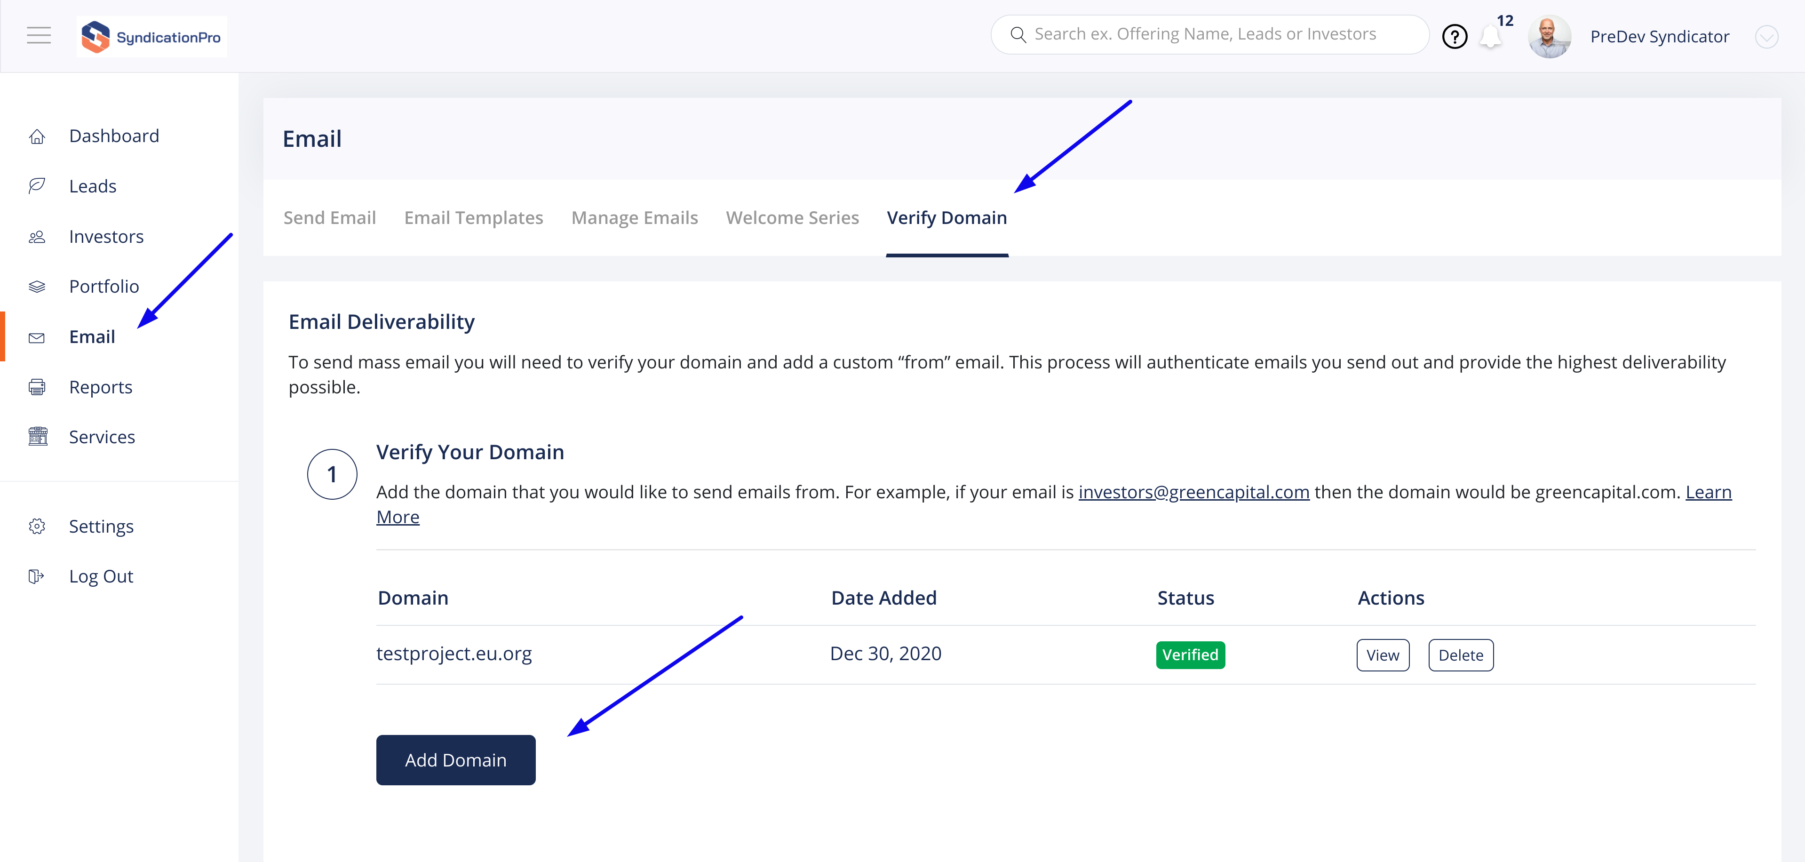Screen dimensions: 1805x862
Task: Click the user profile avatar photo
Action: point(1549,36)
